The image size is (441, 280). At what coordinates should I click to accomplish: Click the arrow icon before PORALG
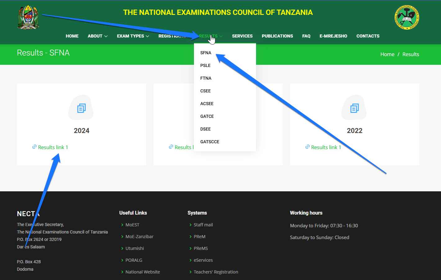(x=122, y=260)
